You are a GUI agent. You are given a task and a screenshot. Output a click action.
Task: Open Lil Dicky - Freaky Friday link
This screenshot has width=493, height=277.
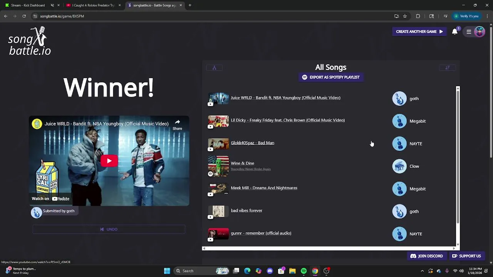(288, 120)
